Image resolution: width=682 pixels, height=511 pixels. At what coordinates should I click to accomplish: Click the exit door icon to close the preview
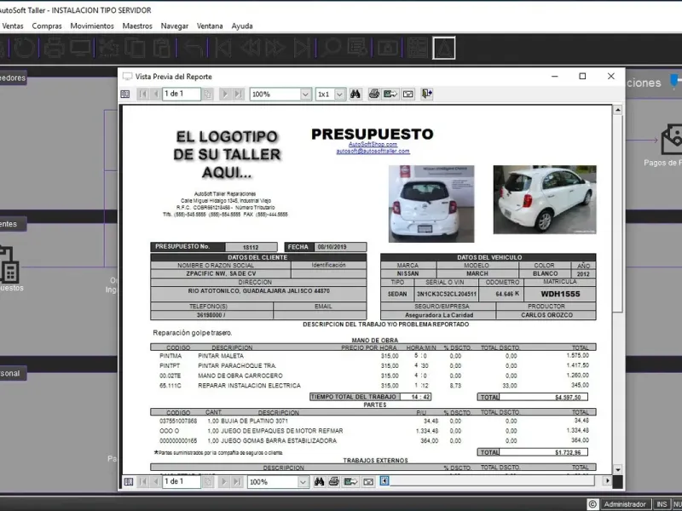pyautogui.click(x=427, y=94)
